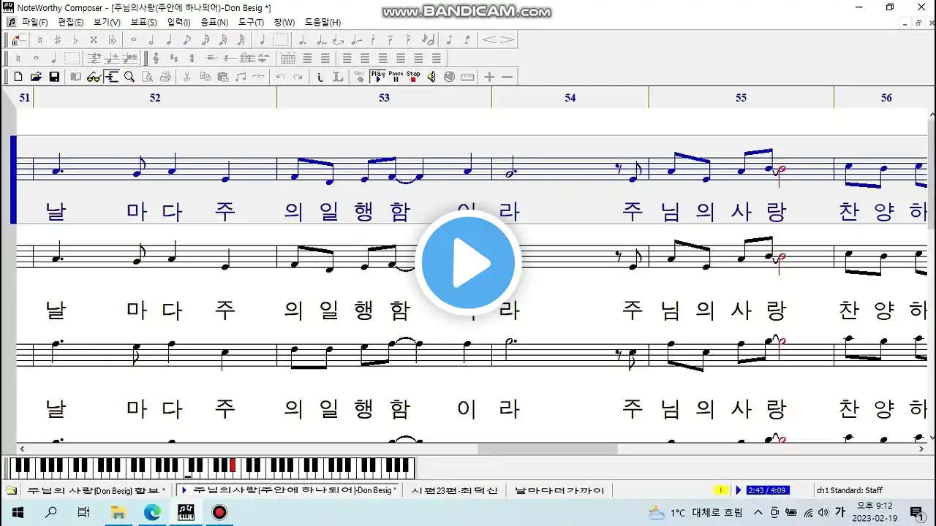Click measure number 53 in ruler

click(384, 97)
